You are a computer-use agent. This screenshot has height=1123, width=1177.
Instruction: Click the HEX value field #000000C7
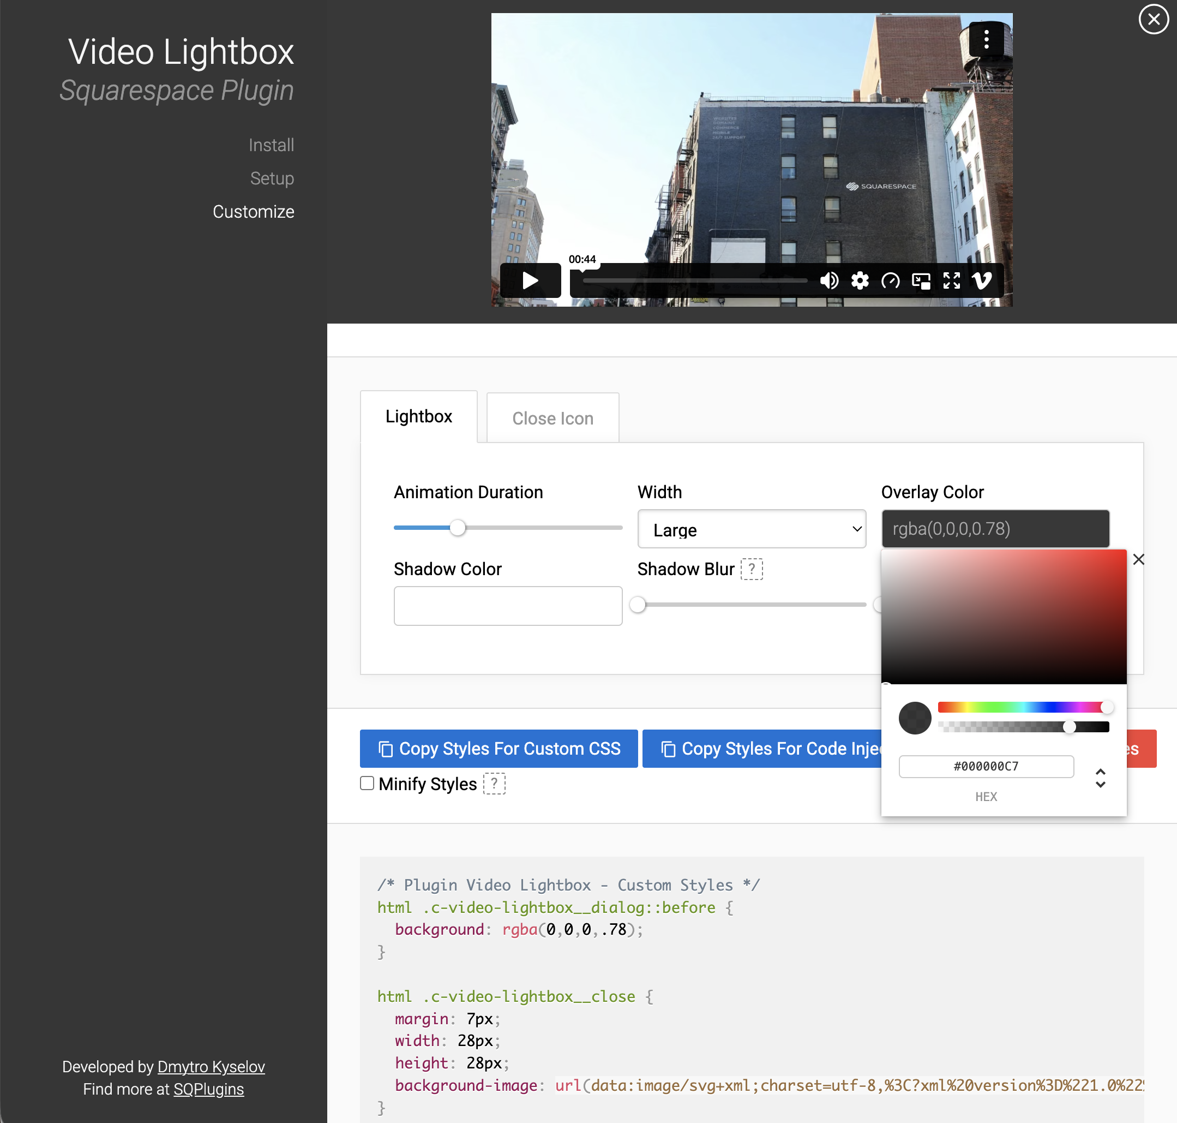(x=986, y=766)
